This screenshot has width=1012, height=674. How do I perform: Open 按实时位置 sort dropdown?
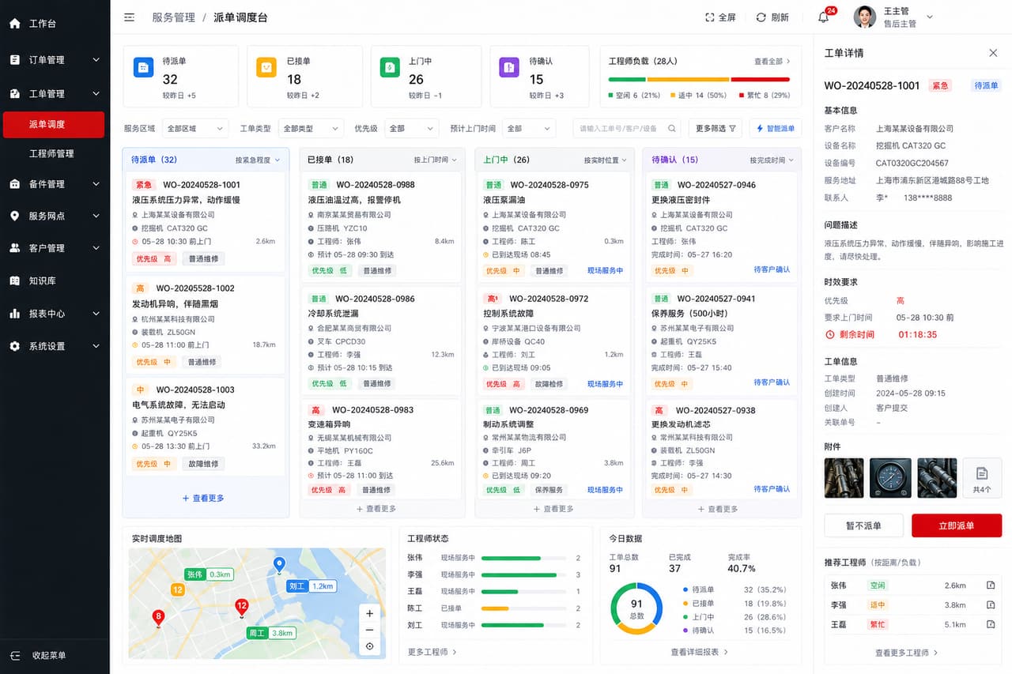coord(606,160)
